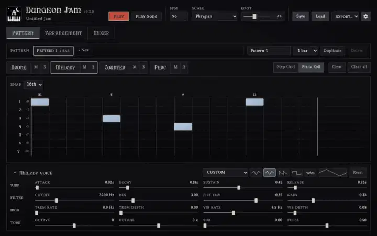
Task: Click the Pattern 1 name field
Action: [269, 51]
